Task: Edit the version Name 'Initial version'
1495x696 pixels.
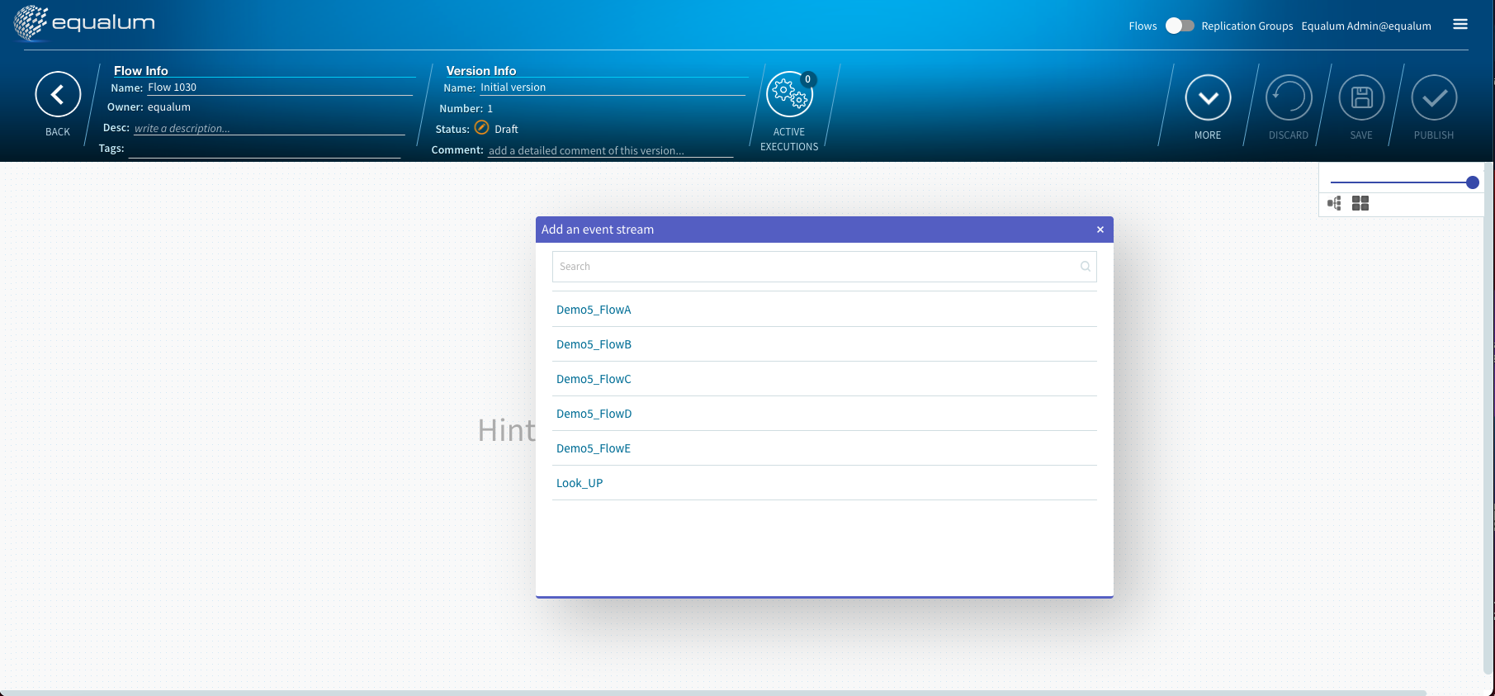Action: [613, 88]
